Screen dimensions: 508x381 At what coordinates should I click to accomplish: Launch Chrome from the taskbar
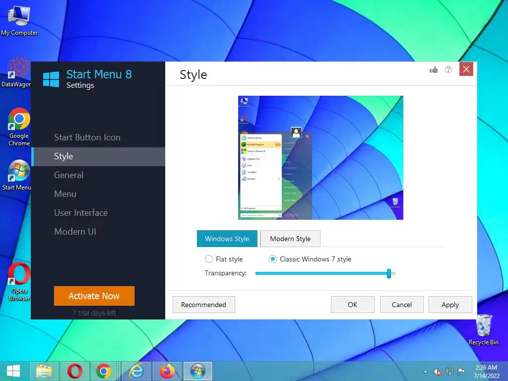(x=104, y=371)
